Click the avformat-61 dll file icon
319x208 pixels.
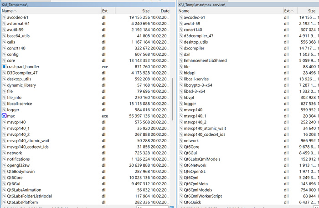[x=4, y=23]
